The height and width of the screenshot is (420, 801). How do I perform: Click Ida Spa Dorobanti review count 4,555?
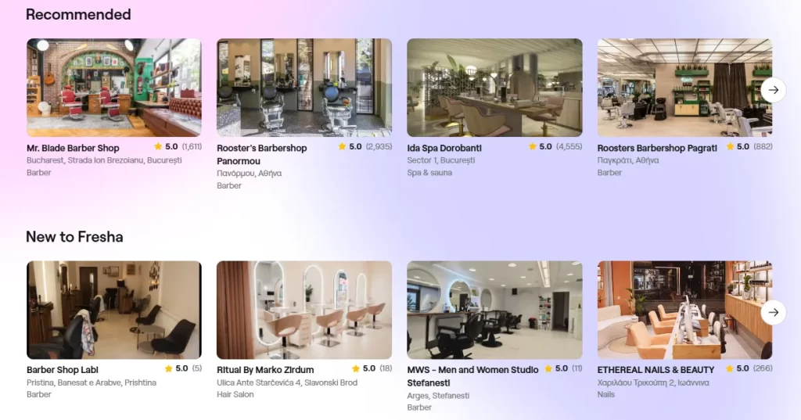coord(569,146)
